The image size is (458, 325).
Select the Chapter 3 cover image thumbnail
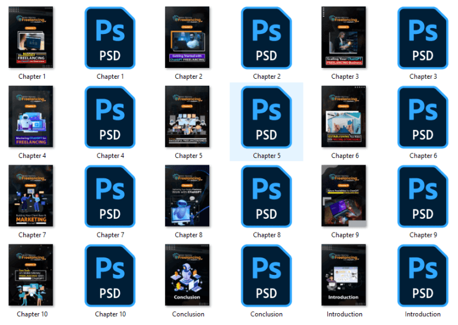click(x=343, y=38)
